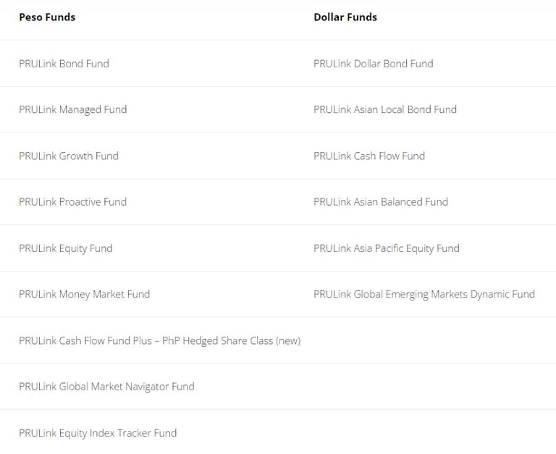556x454 pixels.
Task: Open PRULink Global Market Navigator Fund
Action: click(106, 387)
